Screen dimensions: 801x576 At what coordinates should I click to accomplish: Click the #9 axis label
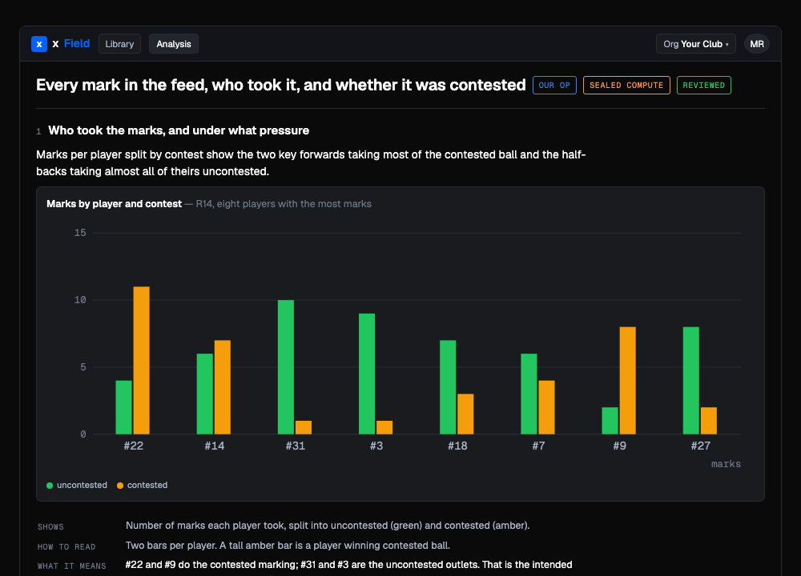click(x=619, y=446)
